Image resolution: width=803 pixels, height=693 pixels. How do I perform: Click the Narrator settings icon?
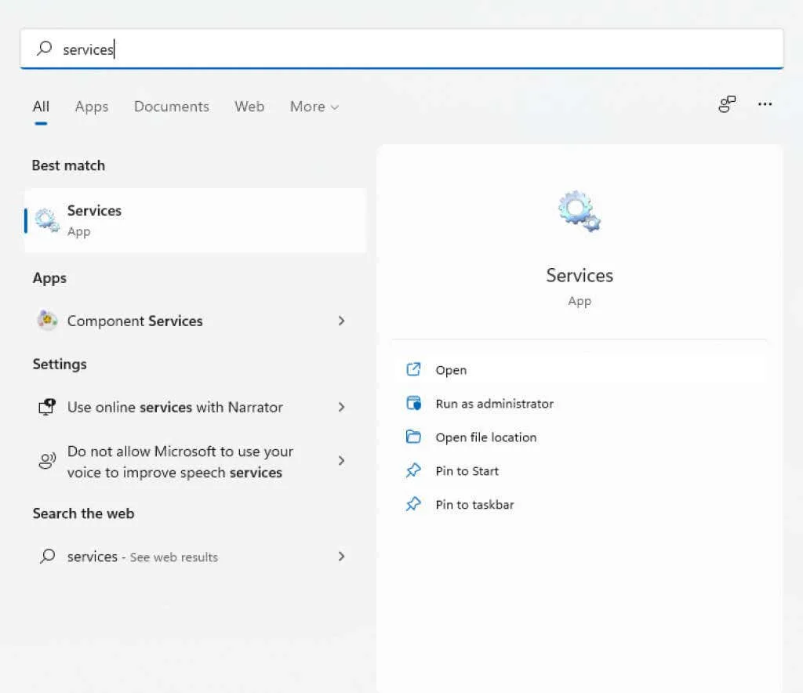coord(47,407)
